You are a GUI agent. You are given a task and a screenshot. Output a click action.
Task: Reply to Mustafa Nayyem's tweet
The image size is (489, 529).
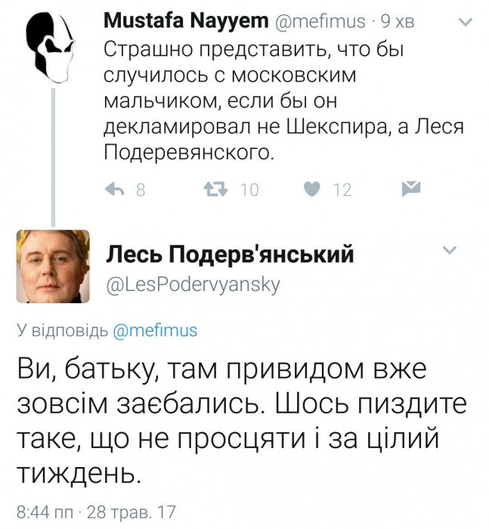pos(115,189)
